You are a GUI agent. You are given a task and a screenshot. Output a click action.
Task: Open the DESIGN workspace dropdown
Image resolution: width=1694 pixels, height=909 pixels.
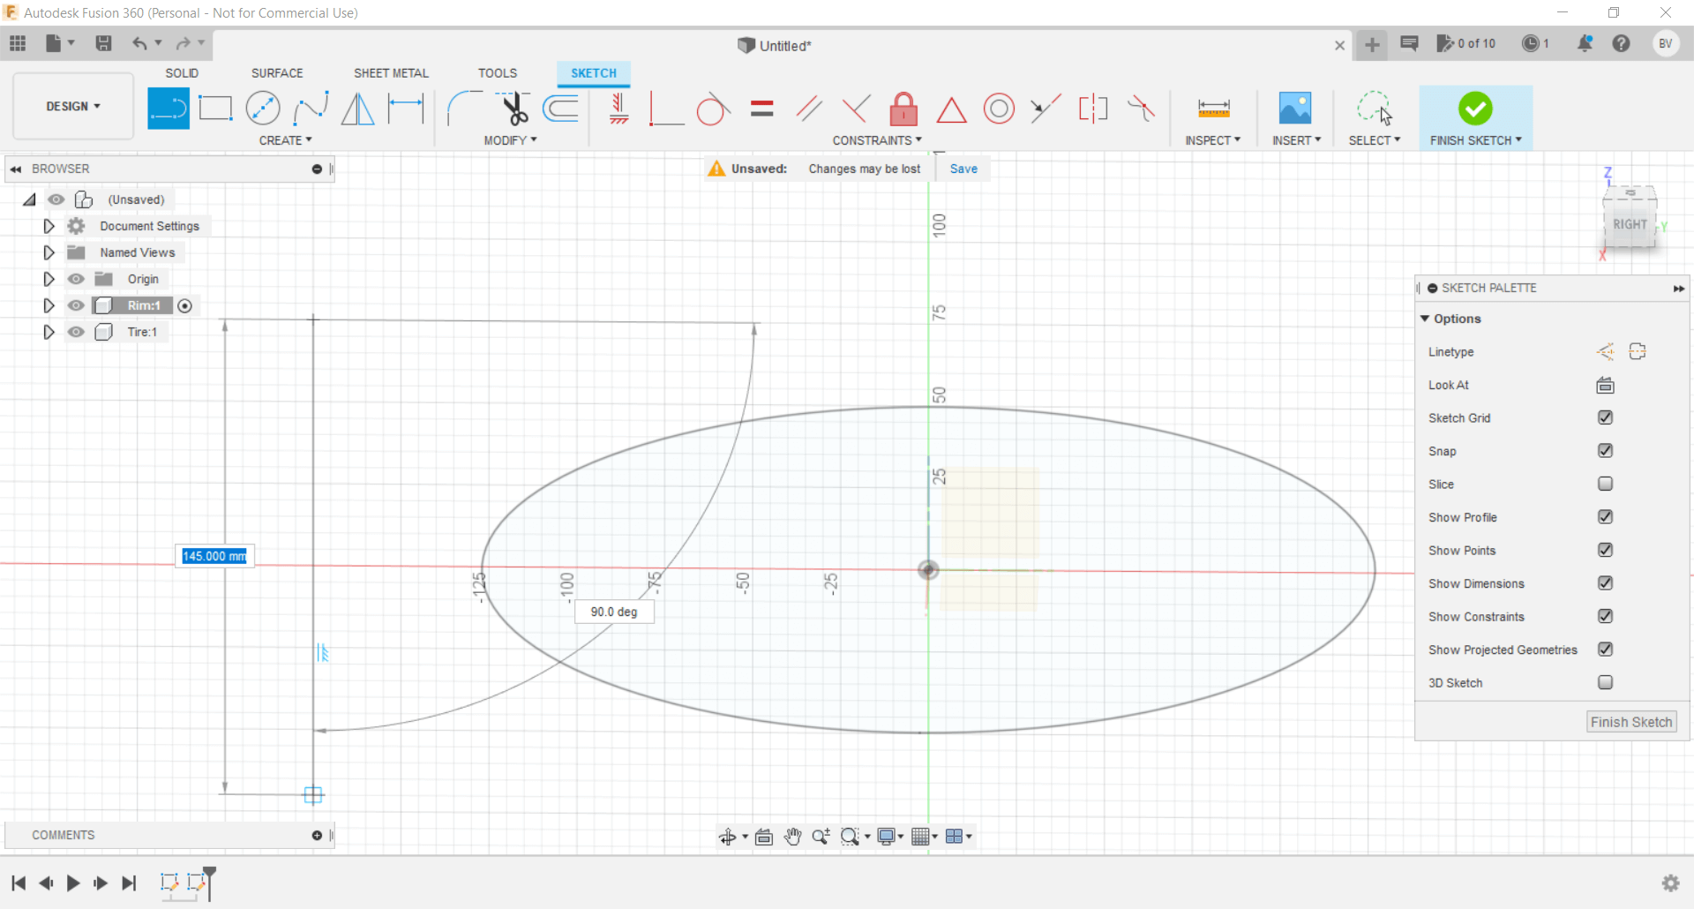coord(73,106)
